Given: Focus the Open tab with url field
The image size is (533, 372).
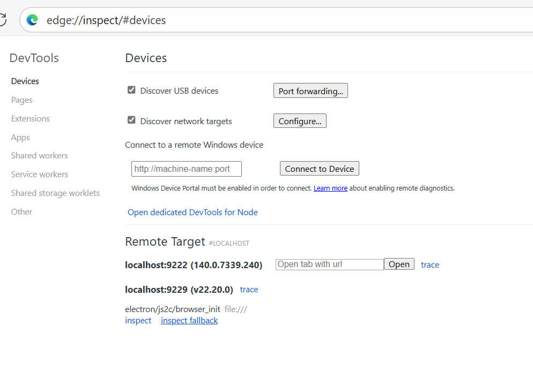Looking at the screenshot, I should 330,264.
